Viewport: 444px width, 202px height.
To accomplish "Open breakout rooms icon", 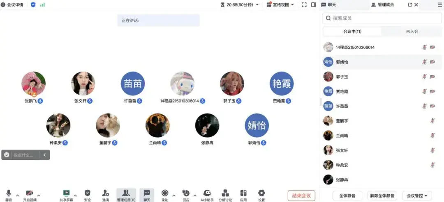I will coord(225,193).
